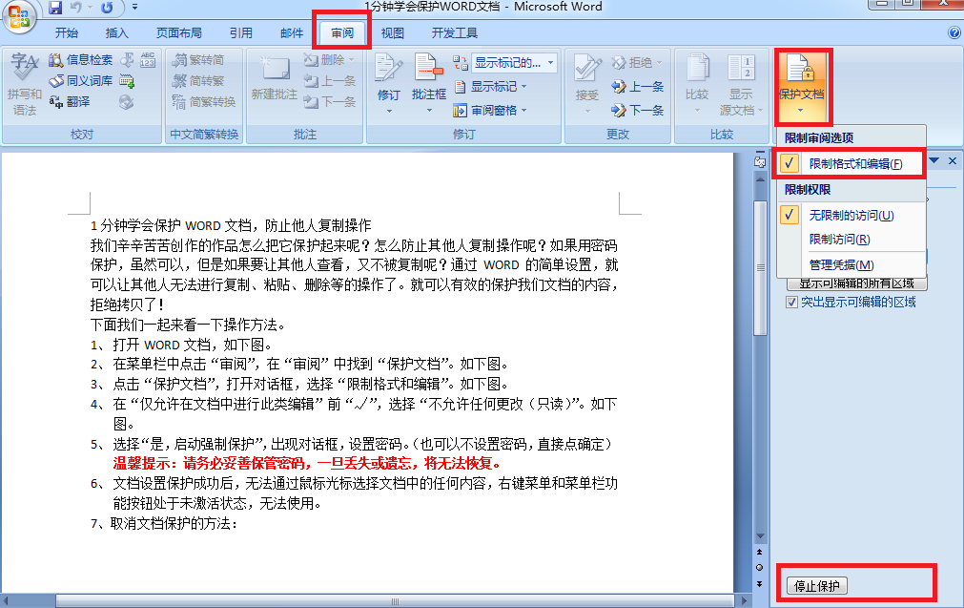Image resolution: width=964 pixels, height=608 pixels.
Task: Open 批注框 balloons menu
Action: pos(428,84)
